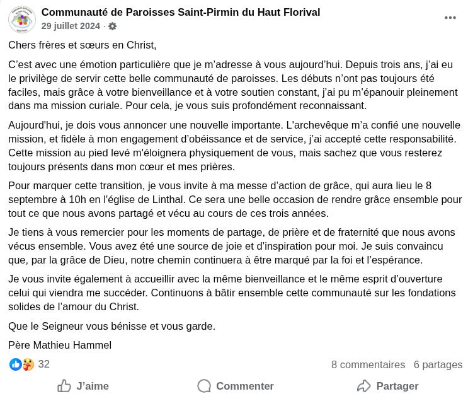Click the gear icon beside the post date

113,26
